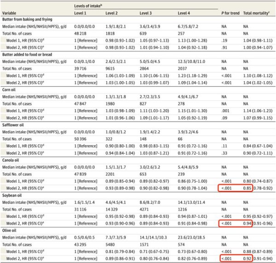Select the case count "2864"
This screenshot has width=276, height=263.
144,69
